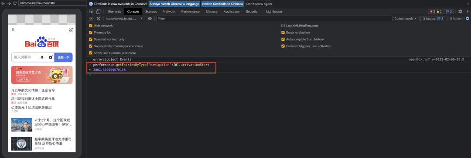The width and height of the screenshot is (471, 158).
Task: Toggle Group similar messages in console checkbox
Action: (91, 46)
